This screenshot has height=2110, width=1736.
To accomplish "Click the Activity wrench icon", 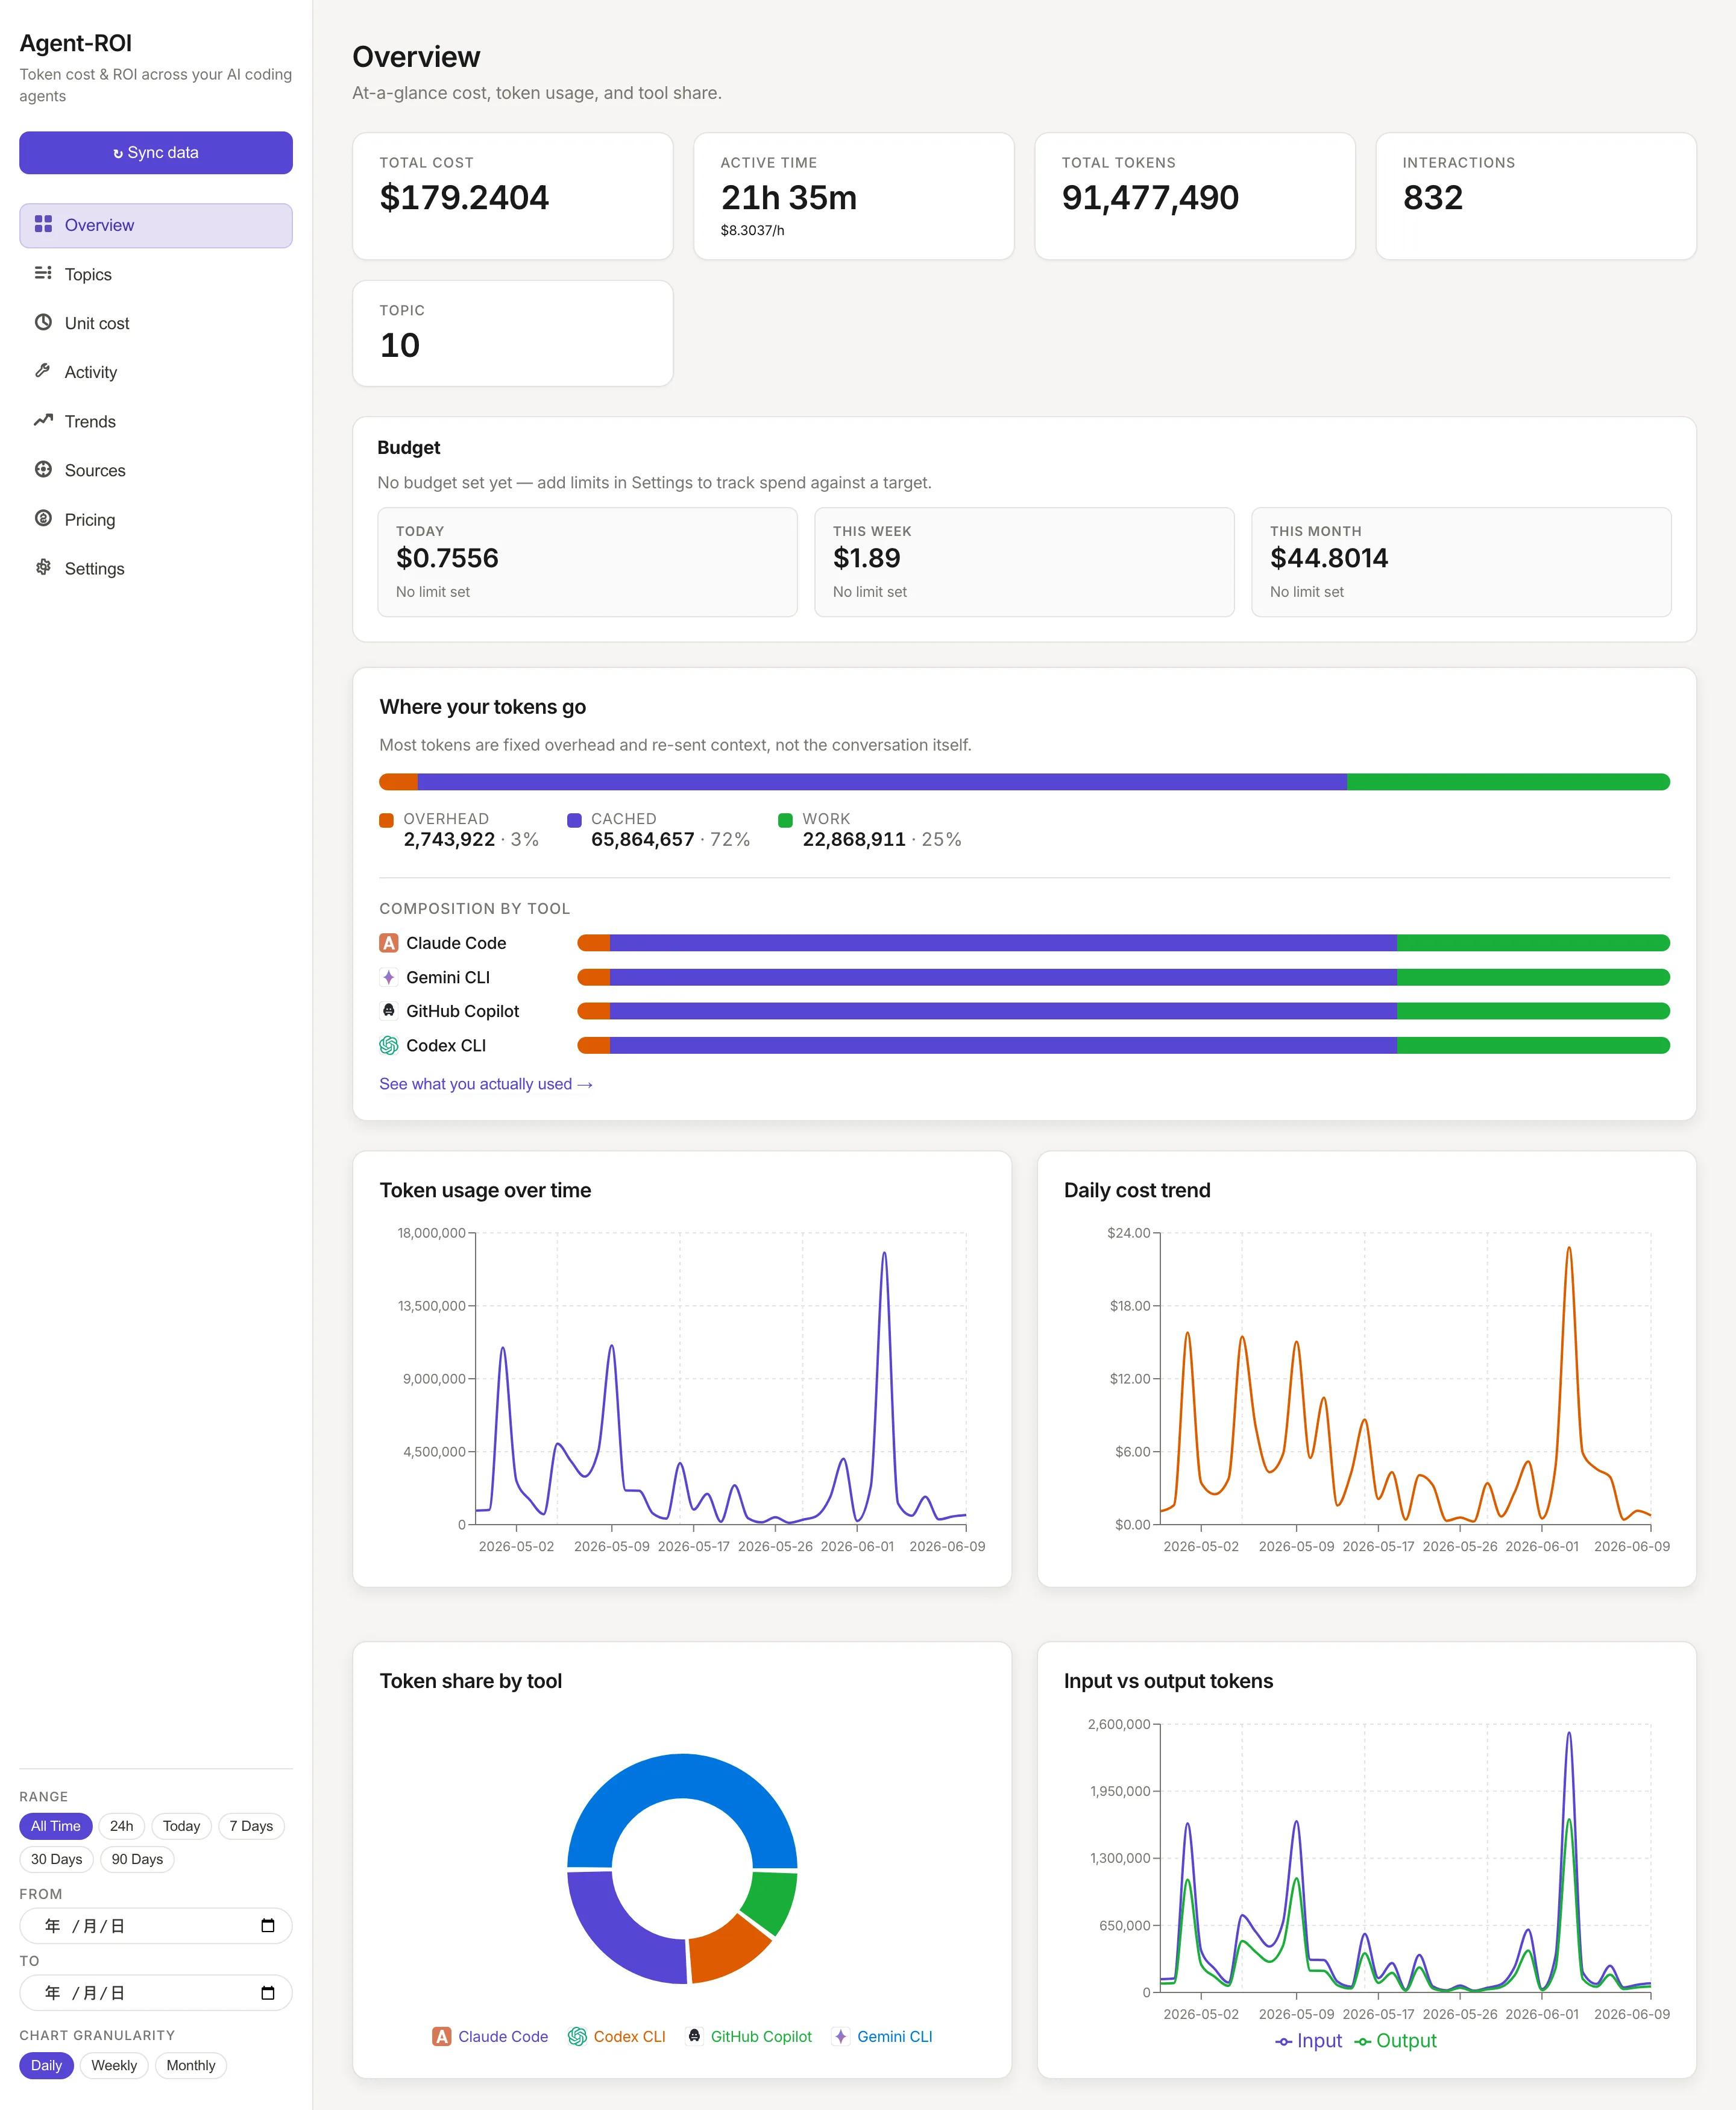I will click(43, 371).
